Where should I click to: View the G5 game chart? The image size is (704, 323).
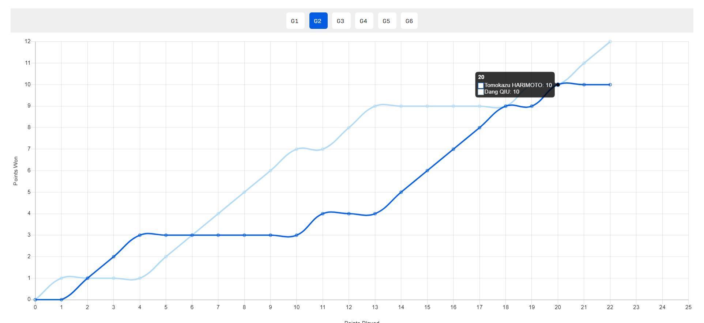(387, 21)
